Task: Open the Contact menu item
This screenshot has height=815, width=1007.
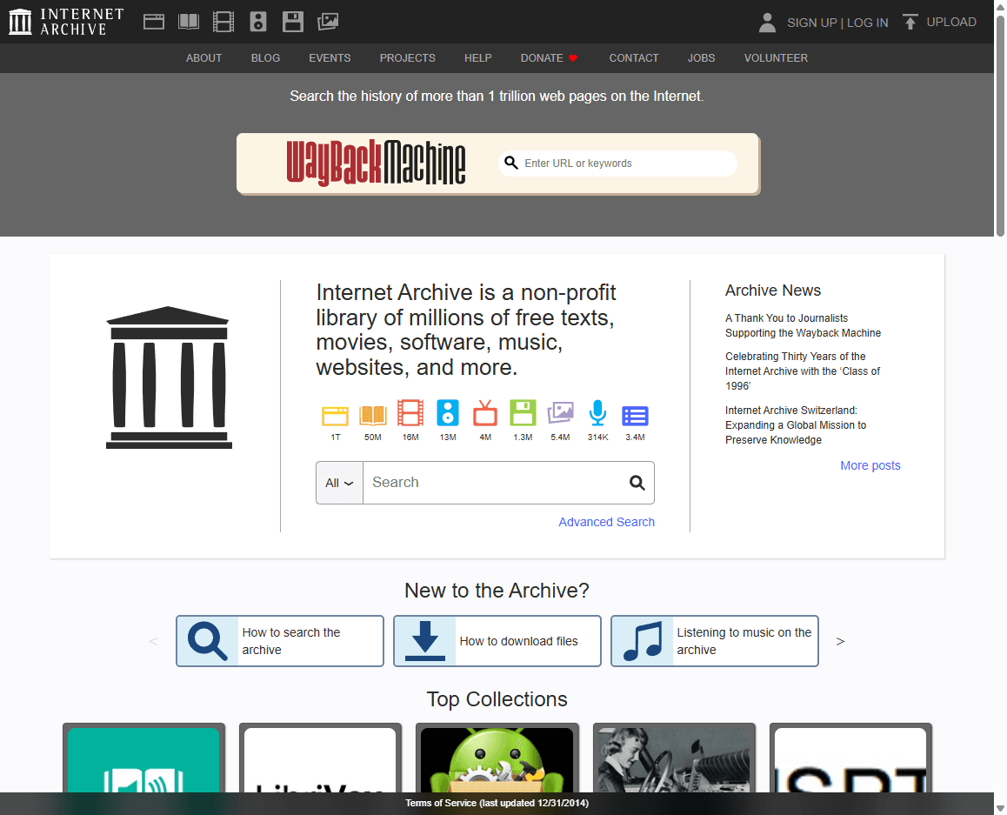Action: (634, 57)
